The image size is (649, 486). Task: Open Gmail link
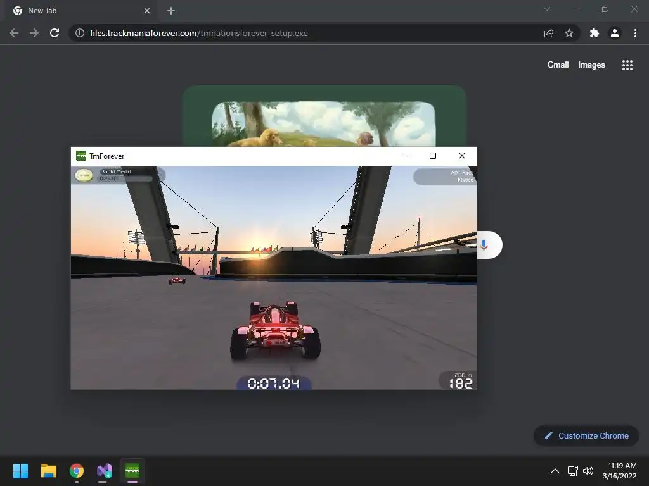558,65
